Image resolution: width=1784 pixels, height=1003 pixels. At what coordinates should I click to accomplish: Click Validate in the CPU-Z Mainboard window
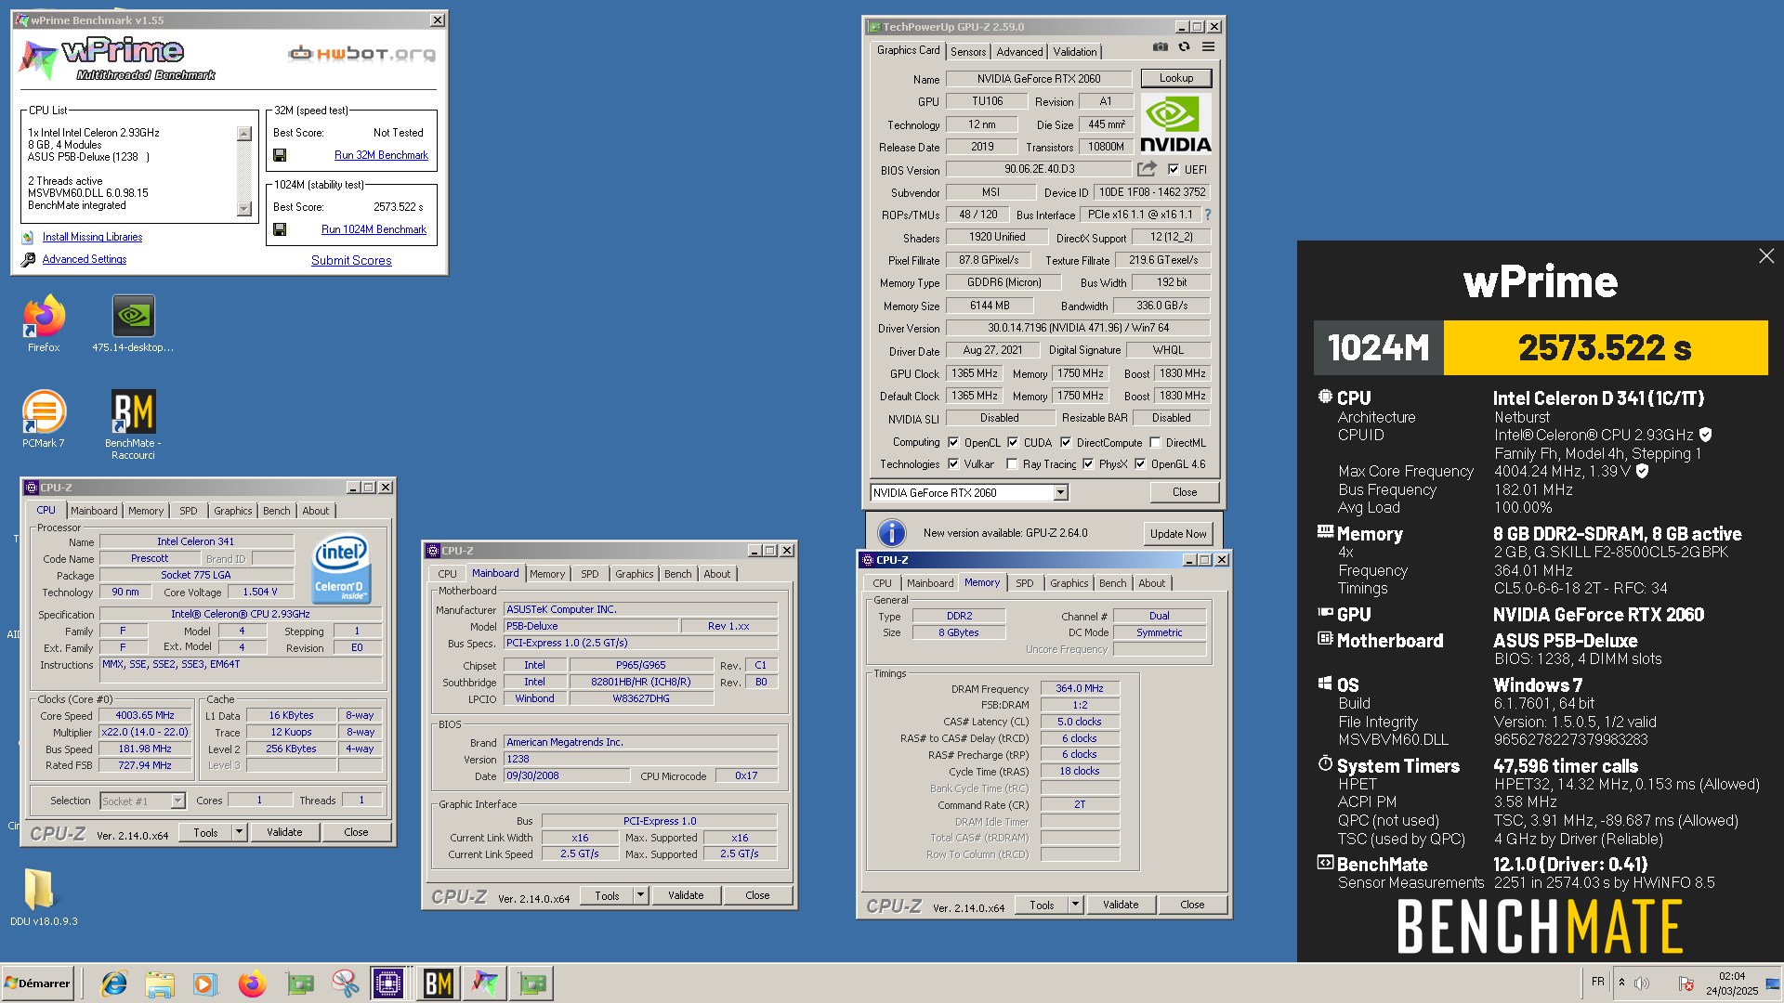click(x=686, y=895)
